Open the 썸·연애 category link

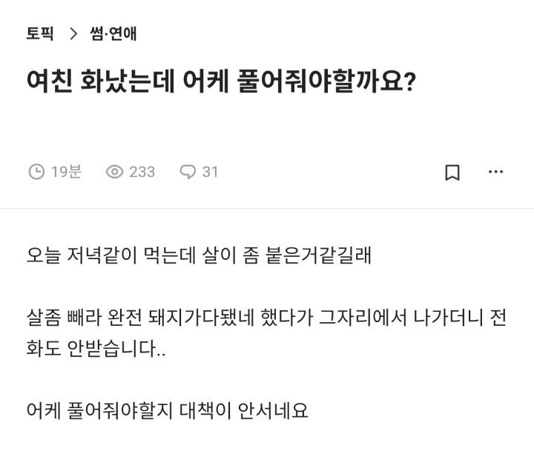click(113, 33)
